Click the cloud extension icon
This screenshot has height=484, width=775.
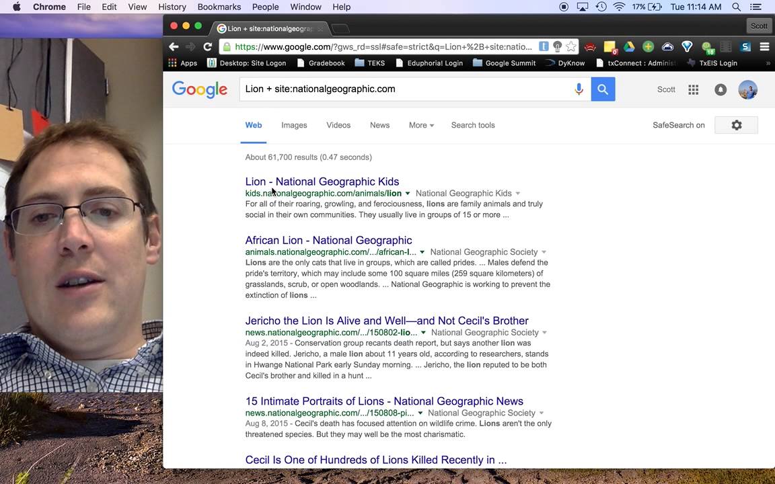(x=667, y=47)
